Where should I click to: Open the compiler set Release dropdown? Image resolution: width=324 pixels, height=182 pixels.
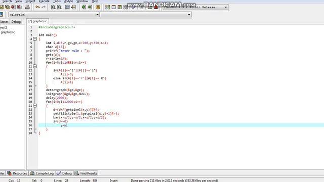tap(195, 7)
